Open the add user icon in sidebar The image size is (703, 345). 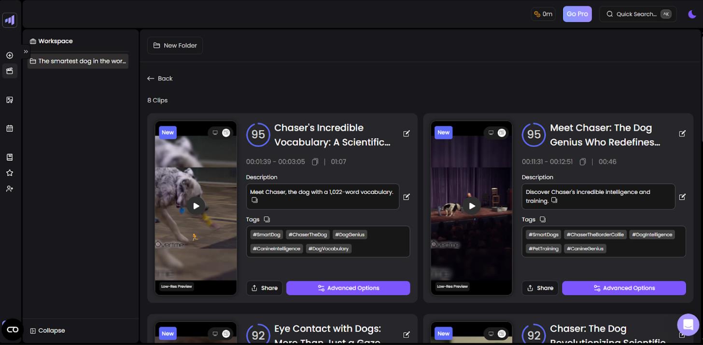10,189
